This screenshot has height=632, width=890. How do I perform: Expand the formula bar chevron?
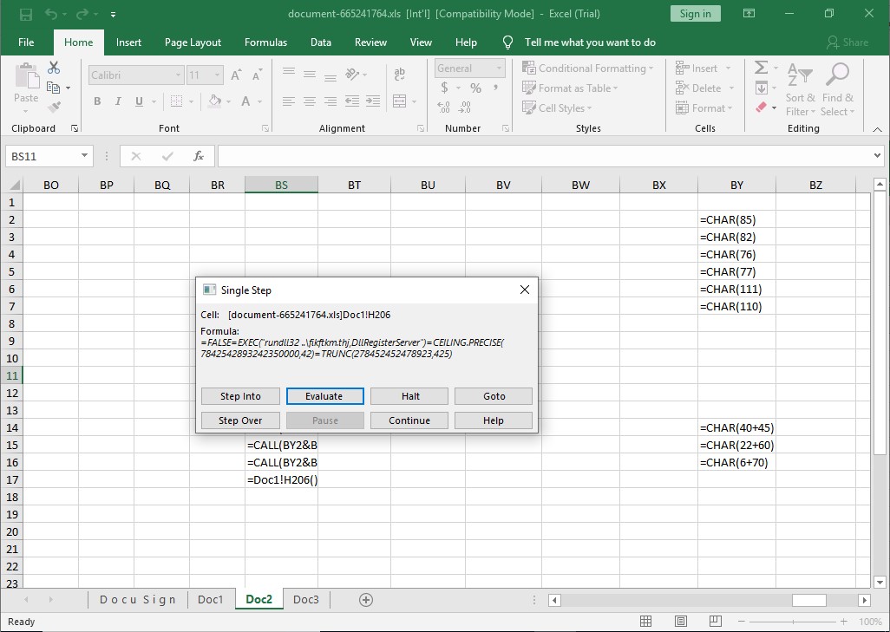click(877, 156)
